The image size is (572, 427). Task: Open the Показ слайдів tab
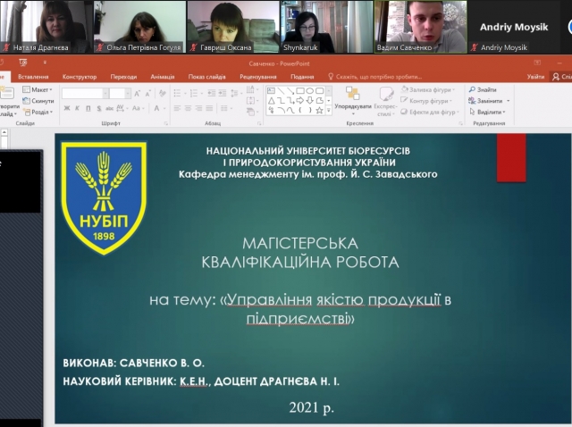(x=206, y=77)
